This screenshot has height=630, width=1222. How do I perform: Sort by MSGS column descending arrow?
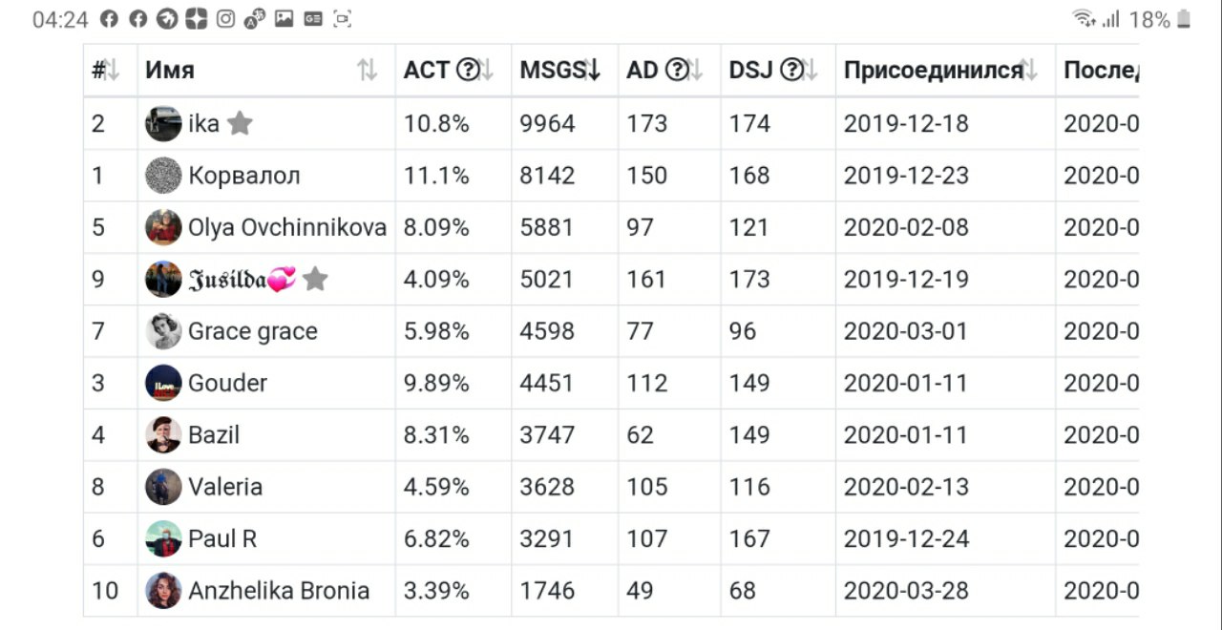pos(592,70)
